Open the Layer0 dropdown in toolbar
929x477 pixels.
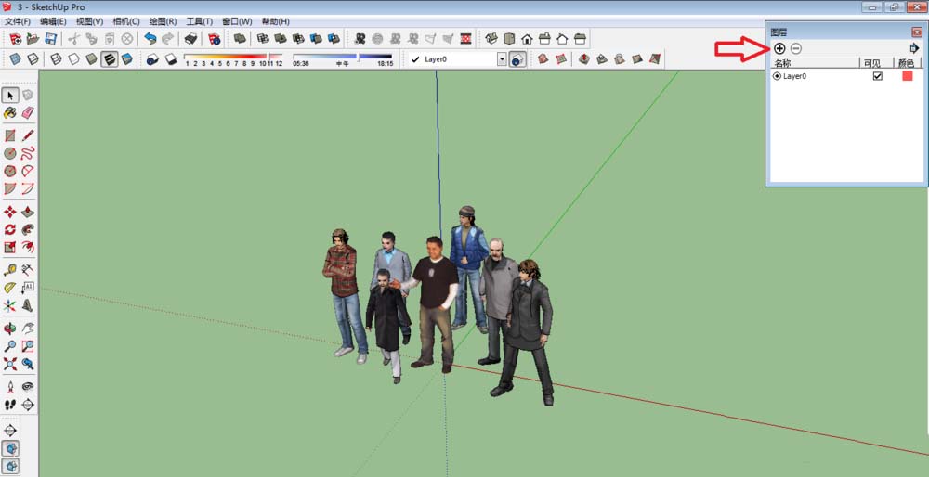click(x=502, y=59)
